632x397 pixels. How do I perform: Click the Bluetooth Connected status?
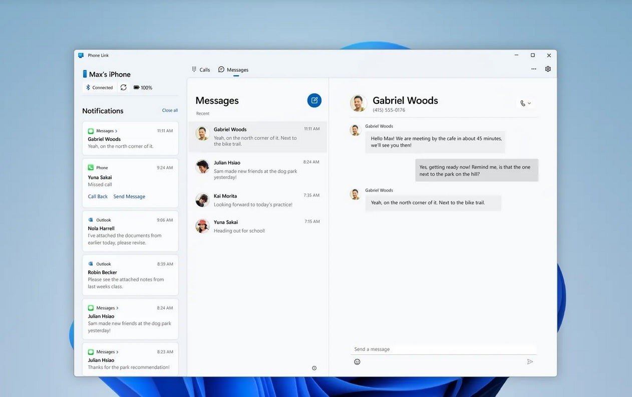(x=99, y=87)
